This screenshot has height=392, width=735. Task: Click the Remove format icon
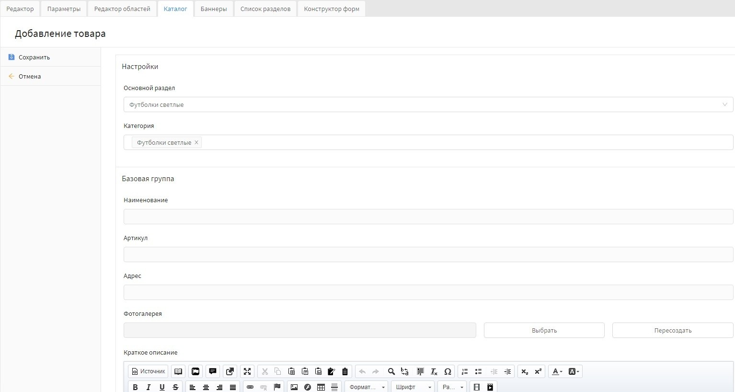[434, 371]
